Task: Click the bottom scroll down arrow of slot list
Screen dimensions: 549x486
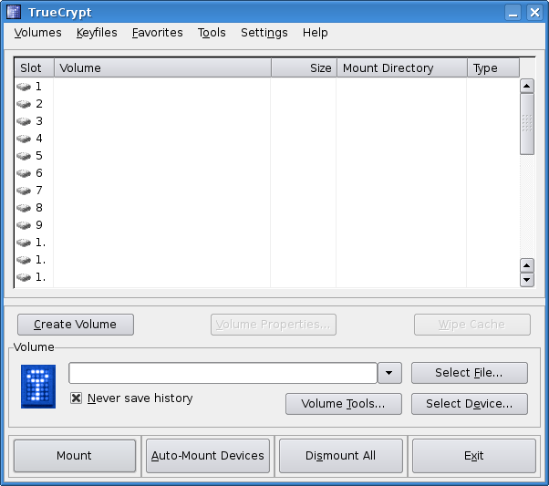Action: click(x=526, y=280)
